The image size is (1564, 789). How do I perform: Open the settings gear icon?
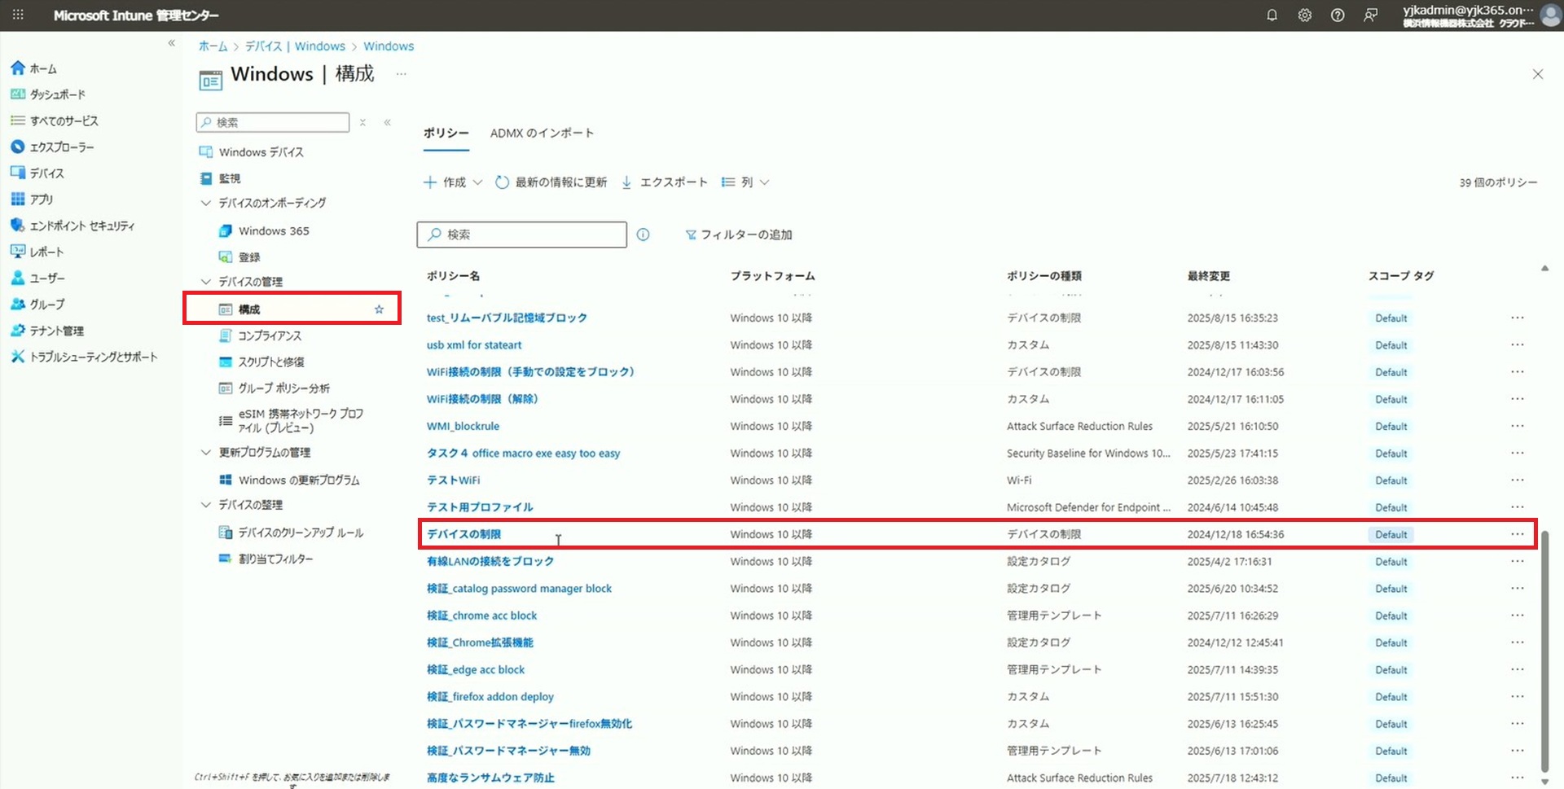click(1304, 15)
